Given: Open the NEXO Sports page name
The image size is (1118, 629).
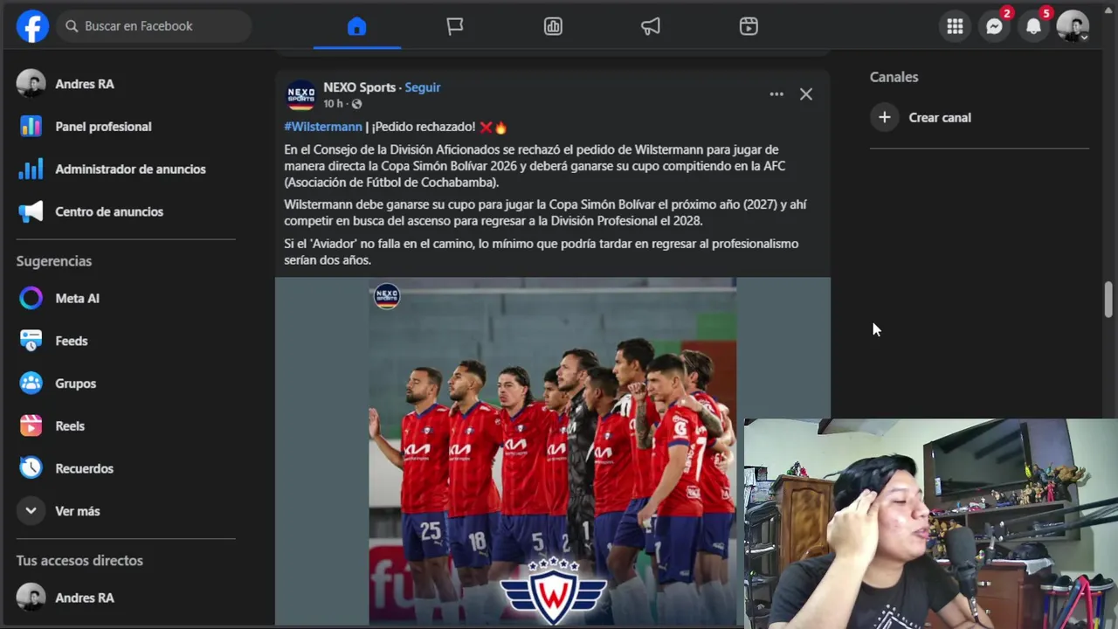Looking at the screenshot, I should (359, 87).
